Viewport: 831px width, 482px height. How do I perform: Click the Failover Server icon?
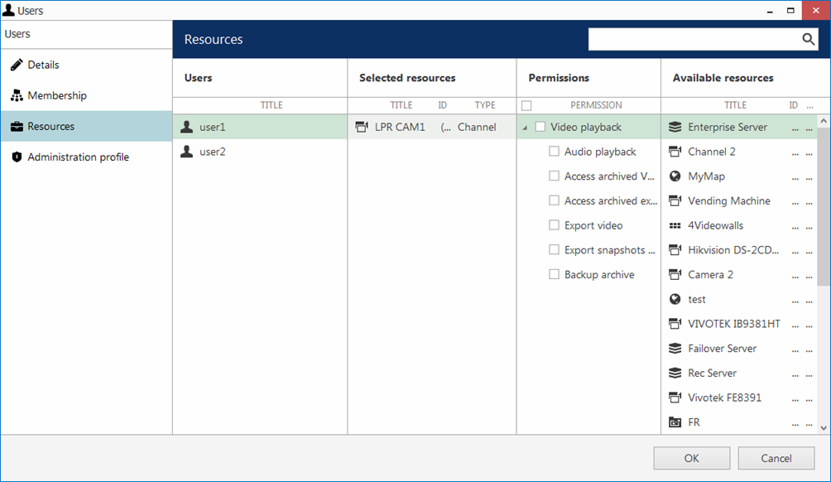coord(675,349)
